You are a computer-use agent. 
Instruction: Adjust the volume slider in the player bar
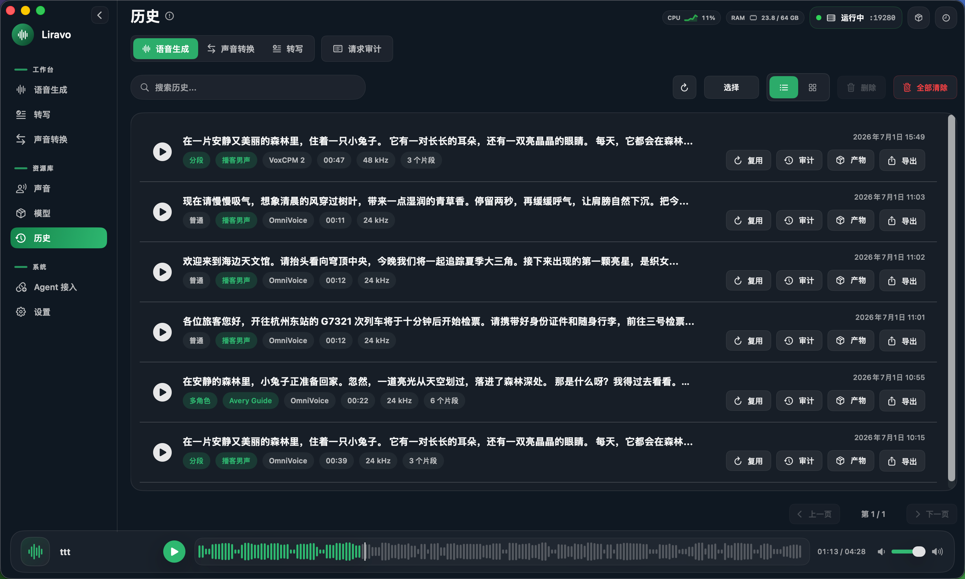[908, 551]
